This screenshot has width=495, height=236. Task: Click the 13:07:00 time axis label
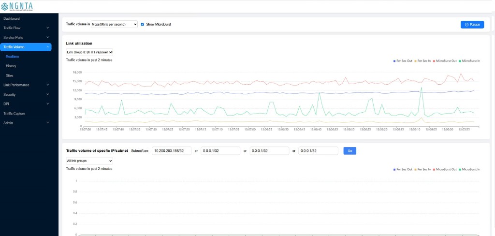(250, 129)
